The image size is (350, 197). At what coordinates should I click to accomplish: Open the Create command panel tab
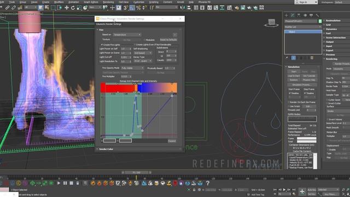click(287, 15)
